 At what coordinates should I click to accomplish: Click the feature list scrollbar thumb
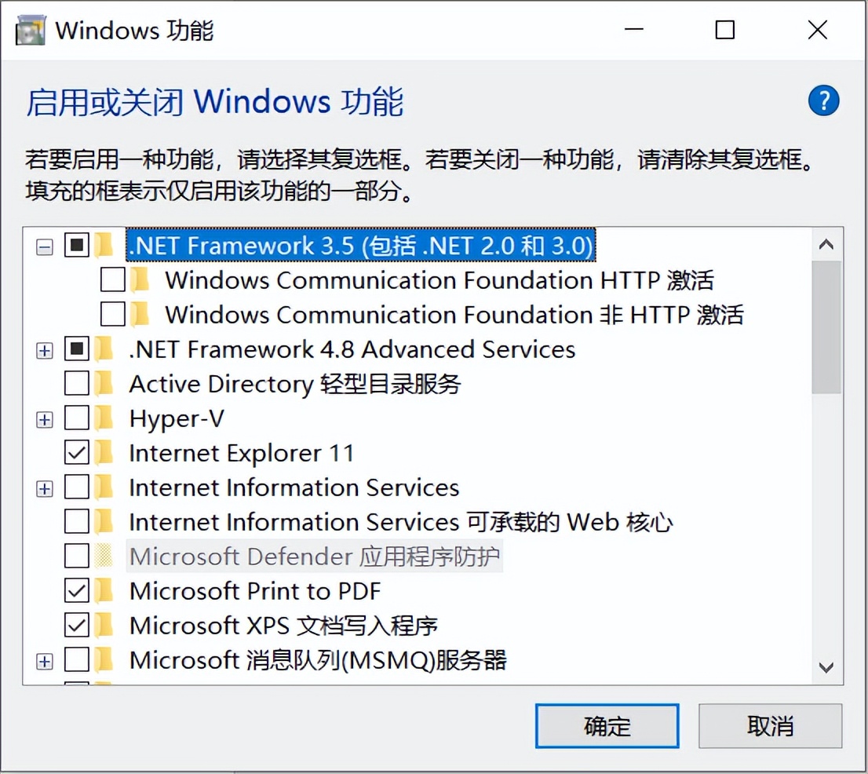[x=826, y=326]
